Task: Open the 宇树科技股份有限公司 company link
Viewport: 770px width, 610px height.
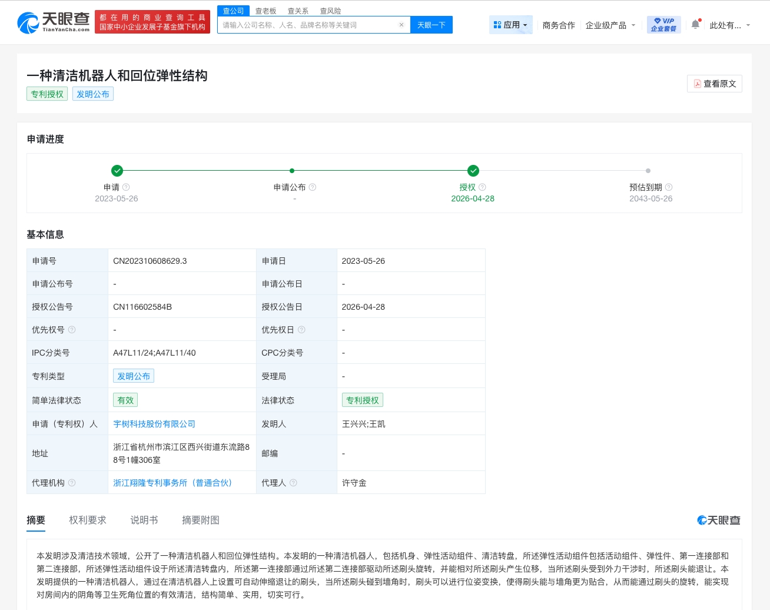Action: 154,424
